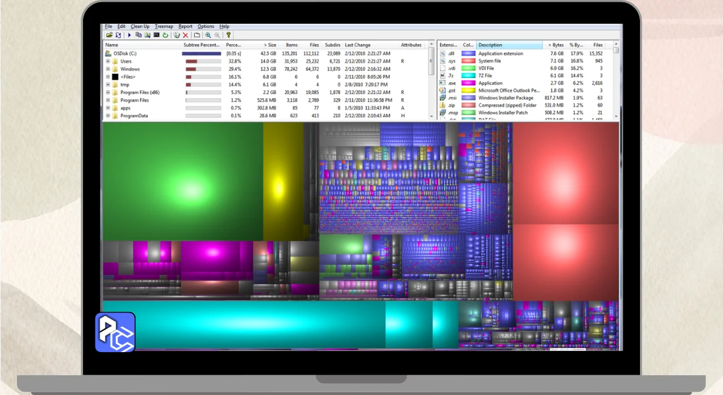Sort by the Last Change column header
This screenshot has width=723, height=395.
(371, 45)
